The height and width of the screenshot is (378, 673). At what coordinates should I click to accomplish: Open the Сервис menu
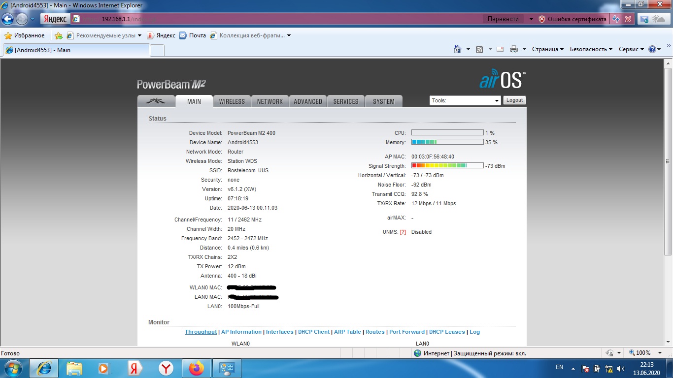(x=631, y=49)
